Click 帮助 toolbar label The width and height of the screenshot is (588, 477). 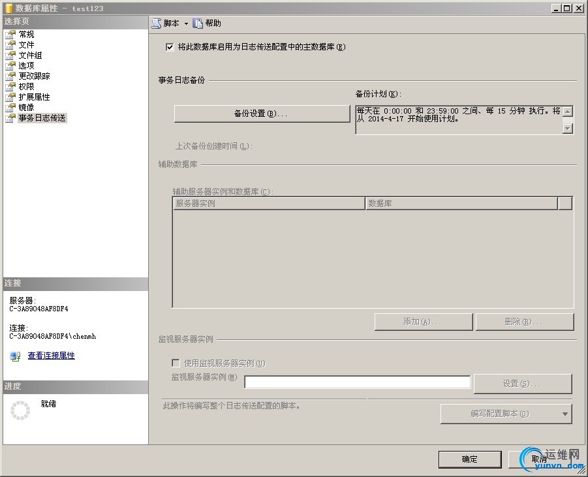tap(213, 23)
